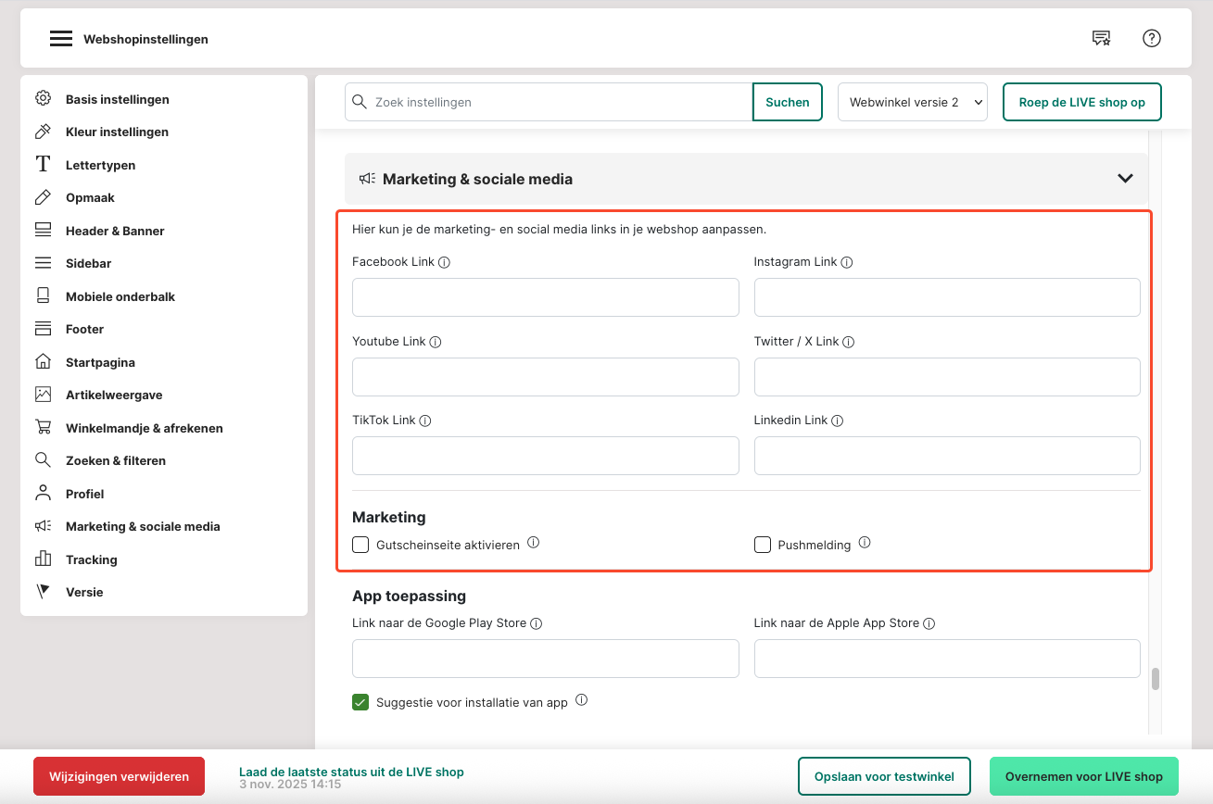
Task: Click the vertical scrollbar thumb
Action: (1156, 679)
